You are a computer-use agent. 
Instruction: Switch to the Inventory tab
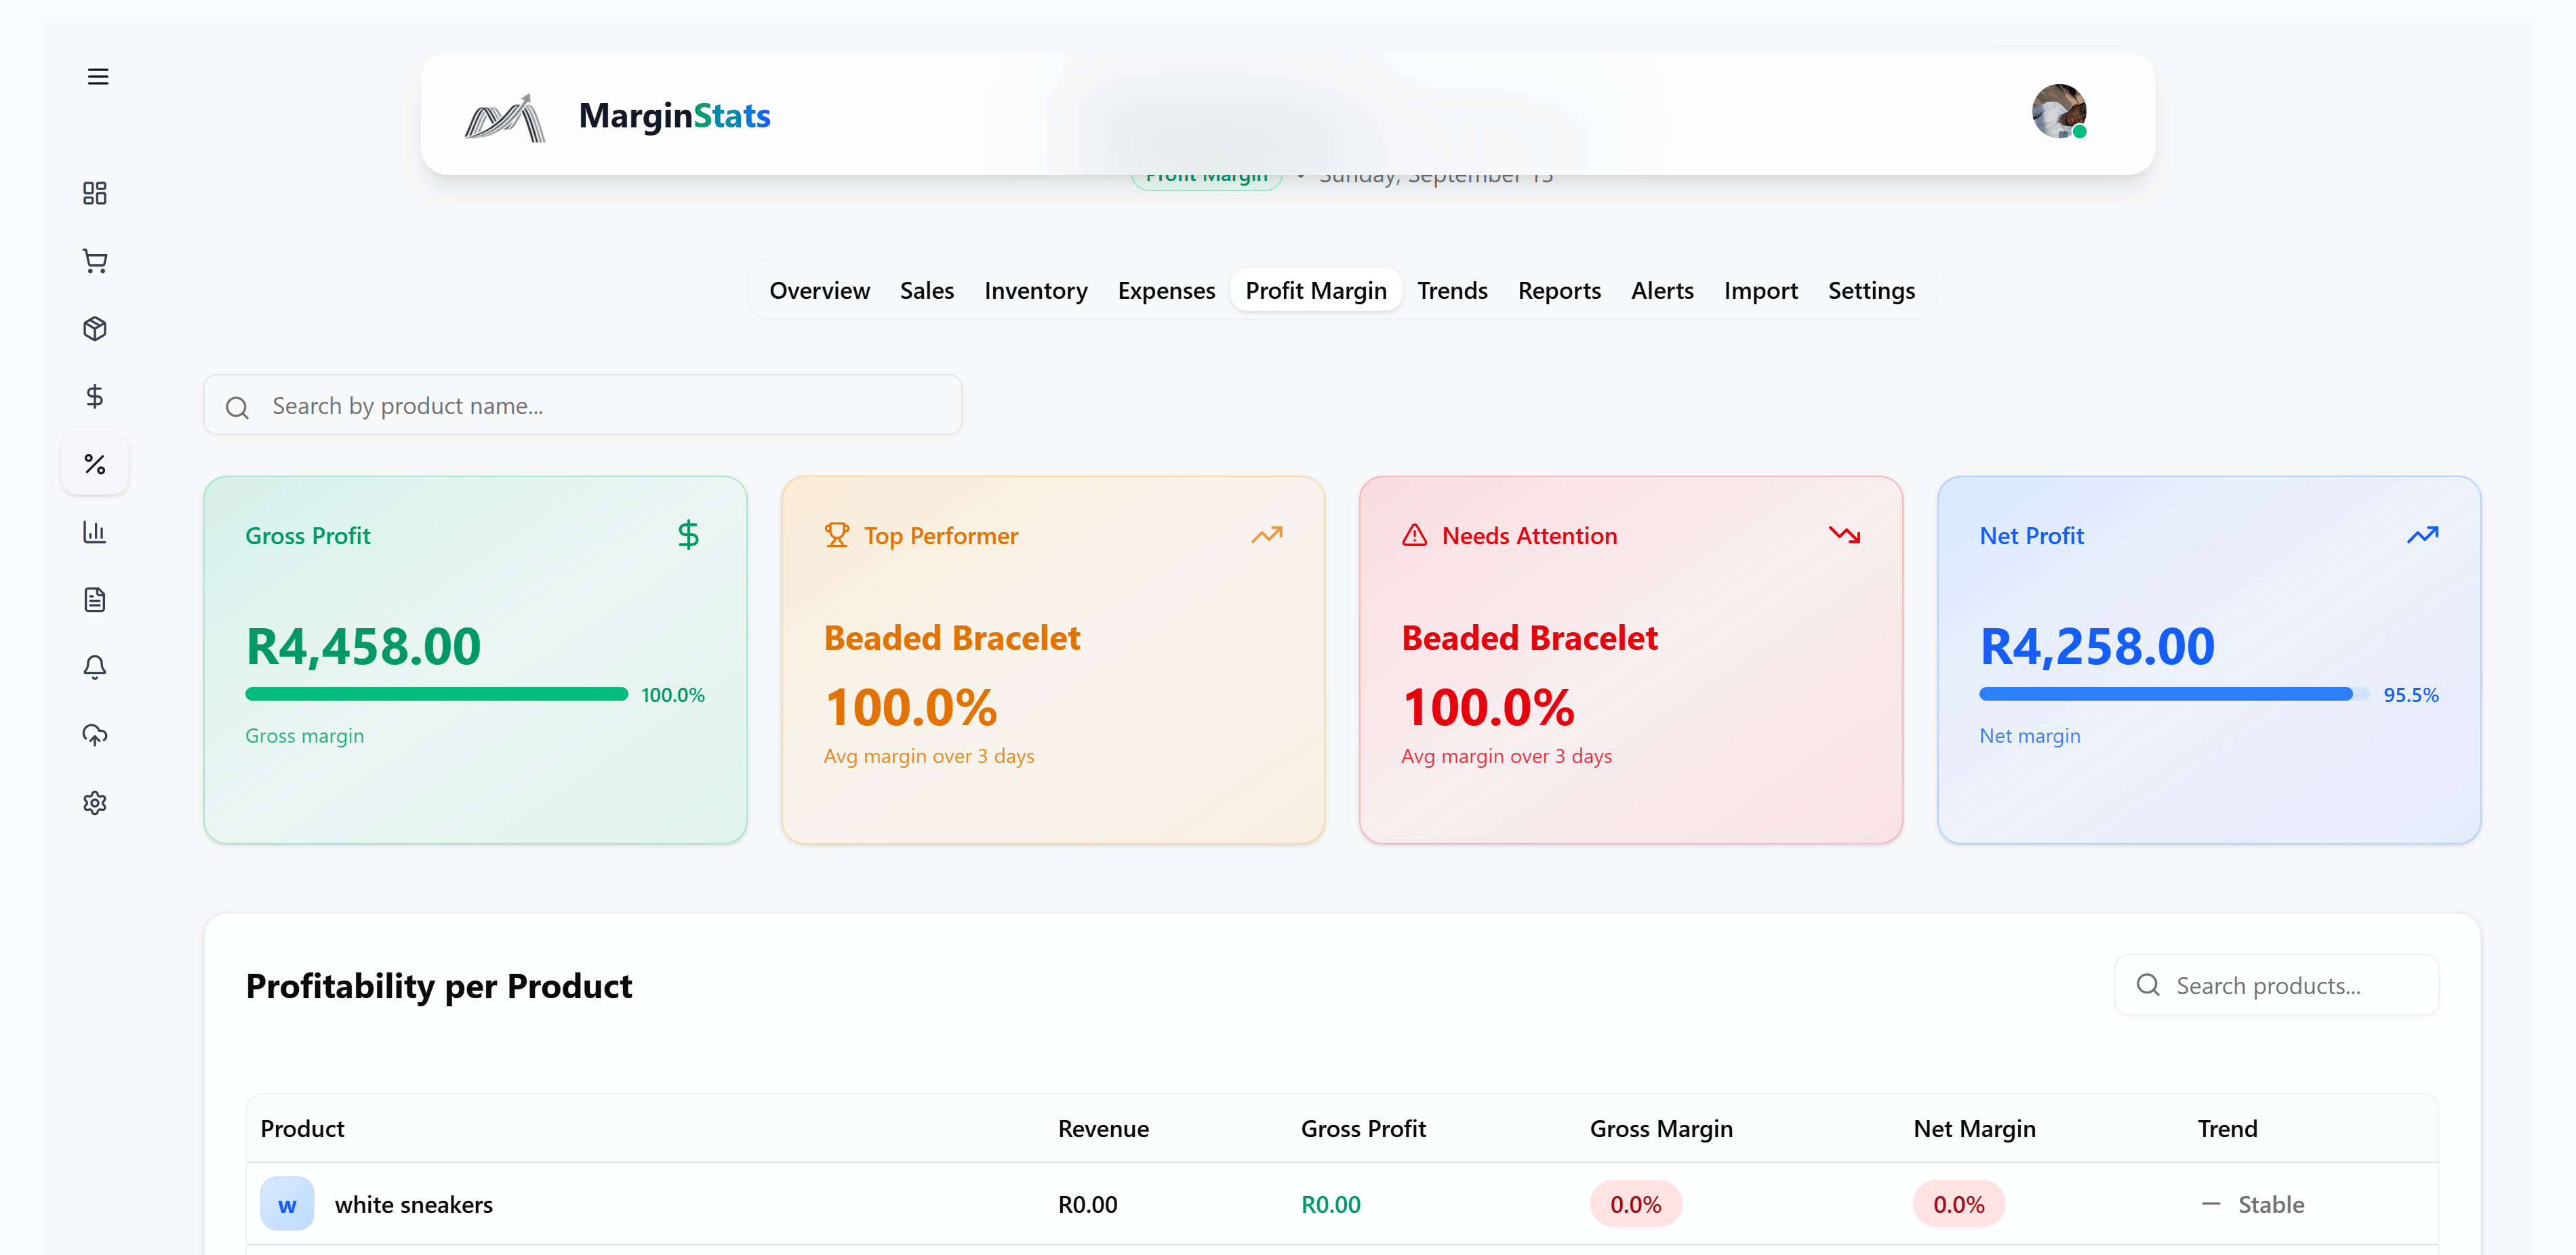[1035, 290]
